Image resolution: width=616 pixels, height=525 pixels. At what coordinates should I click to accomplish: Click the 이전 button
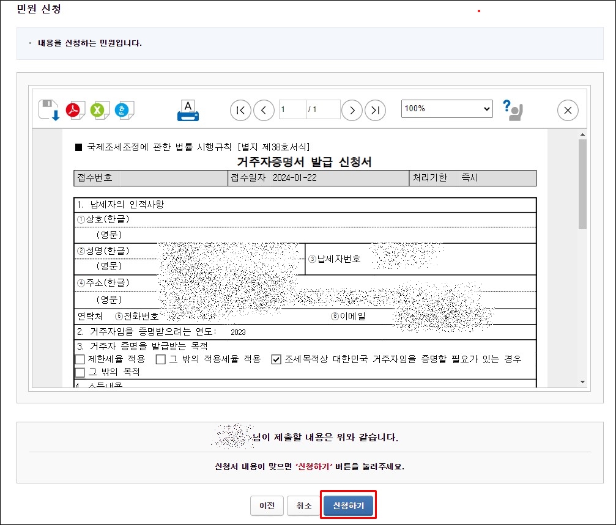pos(267,506)
